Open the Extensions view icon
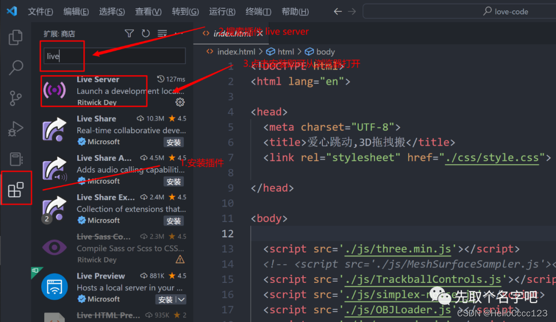The width and height of the screenshot is (556, 322). coord(15,190)
